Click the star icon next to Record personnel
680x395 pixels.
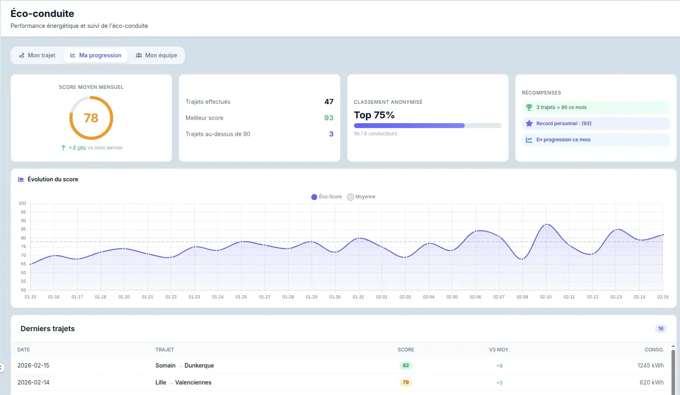[529, 124]
